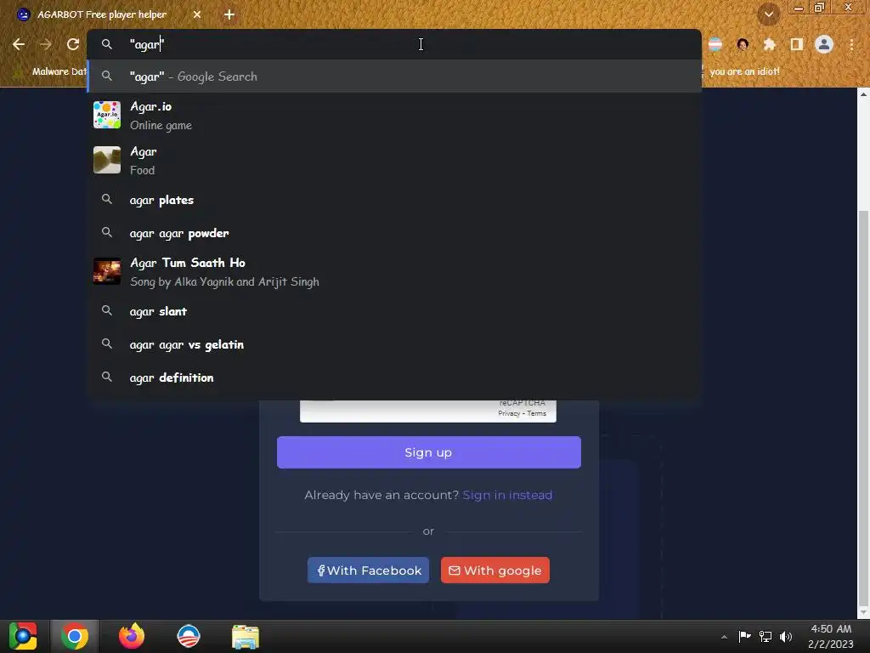Screen dimensions: 870x653
Task: Open the Extensions puzzle piece icon
Action: click(769, 44)
